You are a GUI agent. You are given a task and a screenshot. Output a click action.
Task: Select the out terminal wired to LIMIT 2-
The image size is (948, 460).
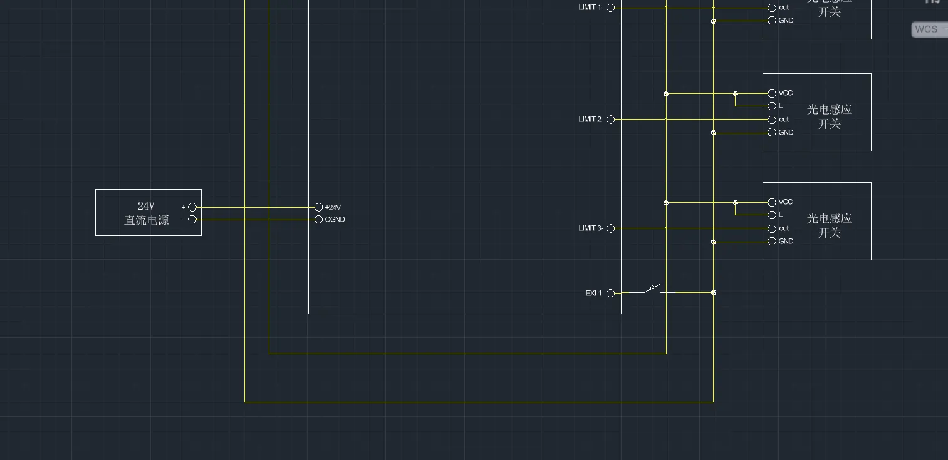(x=772, y=120)
